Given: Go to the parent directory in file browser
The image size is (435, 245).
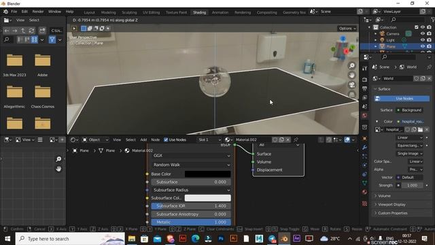Looking at the screenshot, I should pos(23,31).
